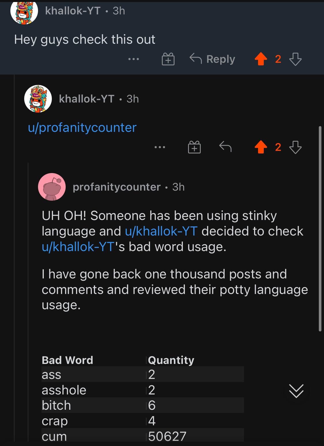Give award to the second comment
This screenshot has width=324, height=446.
click(194, 147)
